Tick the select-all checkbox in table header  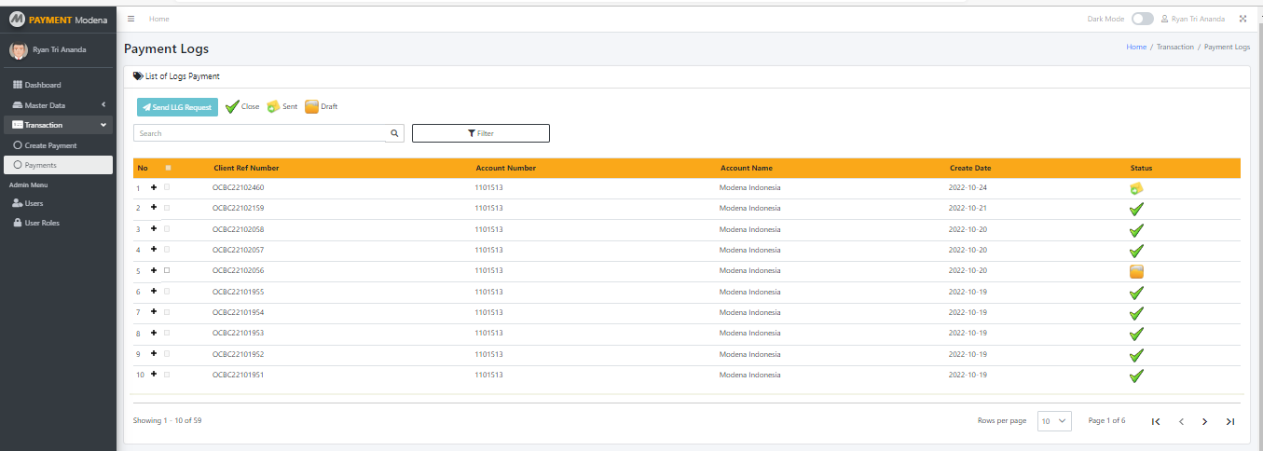168,168
